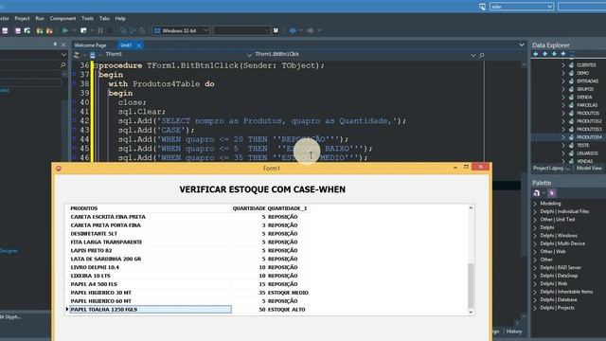Click the back navigation arrow in toolbar
Screen dimensions: 606x341
click(x=293, y=30)
